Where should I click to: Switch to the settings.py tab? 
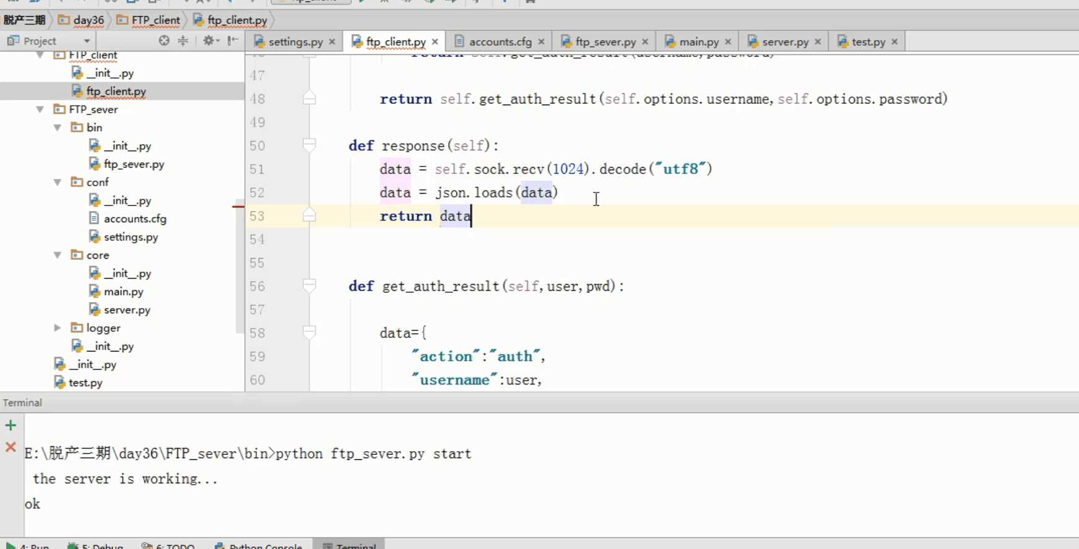click(x=295, y=41)
